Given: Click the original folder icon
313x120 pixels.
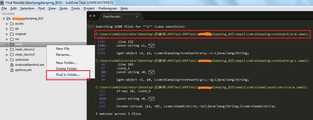Looking at the screenshot, I should coord(12,34).
